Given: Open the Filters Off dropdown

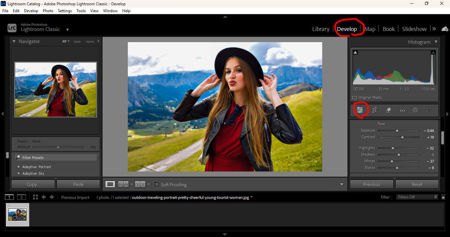Looking at the screenshot, I should click(417, 197).
